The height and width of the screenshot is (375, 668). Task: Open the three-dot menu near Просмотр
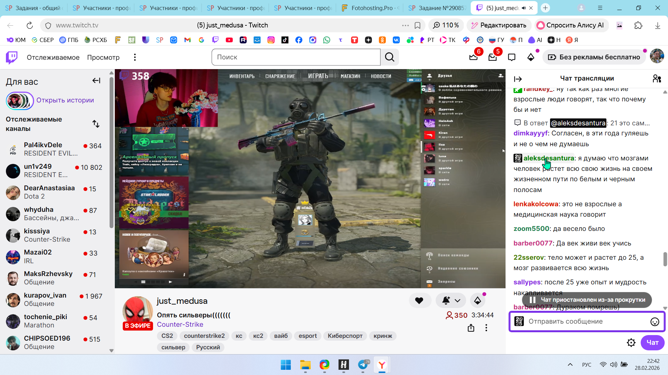135,57
